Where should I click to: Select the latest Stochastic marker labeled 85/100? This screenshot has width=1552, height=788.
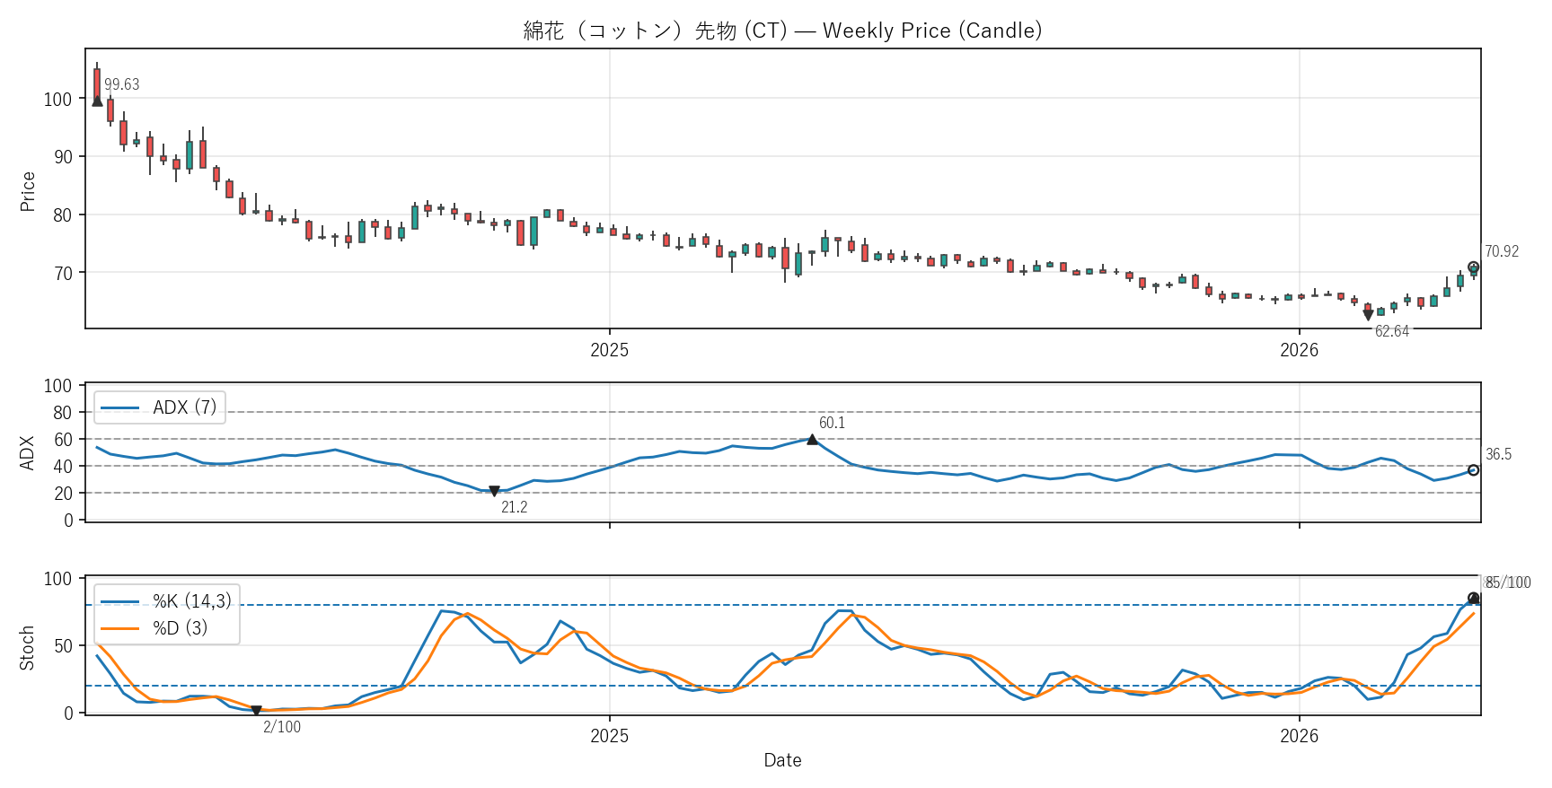point(1473,599)
